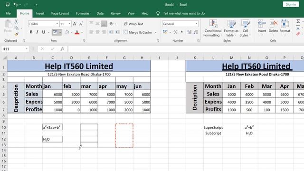304x171 pixels.
Task: Open Conditional Formatting menu
Action: (x=213, y=28)
